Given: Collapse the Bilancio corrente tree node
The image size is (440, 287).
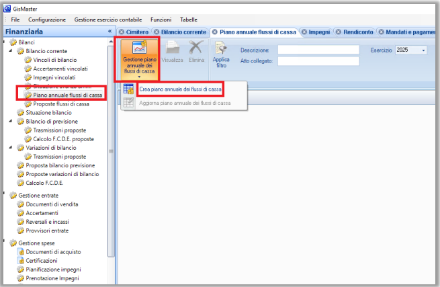Looking at the screenshot, I should pyautogui.click(x=13, y=51).
